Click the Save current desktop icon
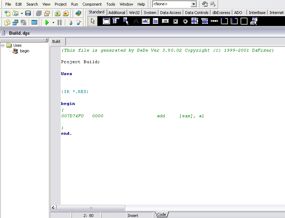The width and height of the screenshot is (285, 218). pyautogui.click(x=205, y=4)
